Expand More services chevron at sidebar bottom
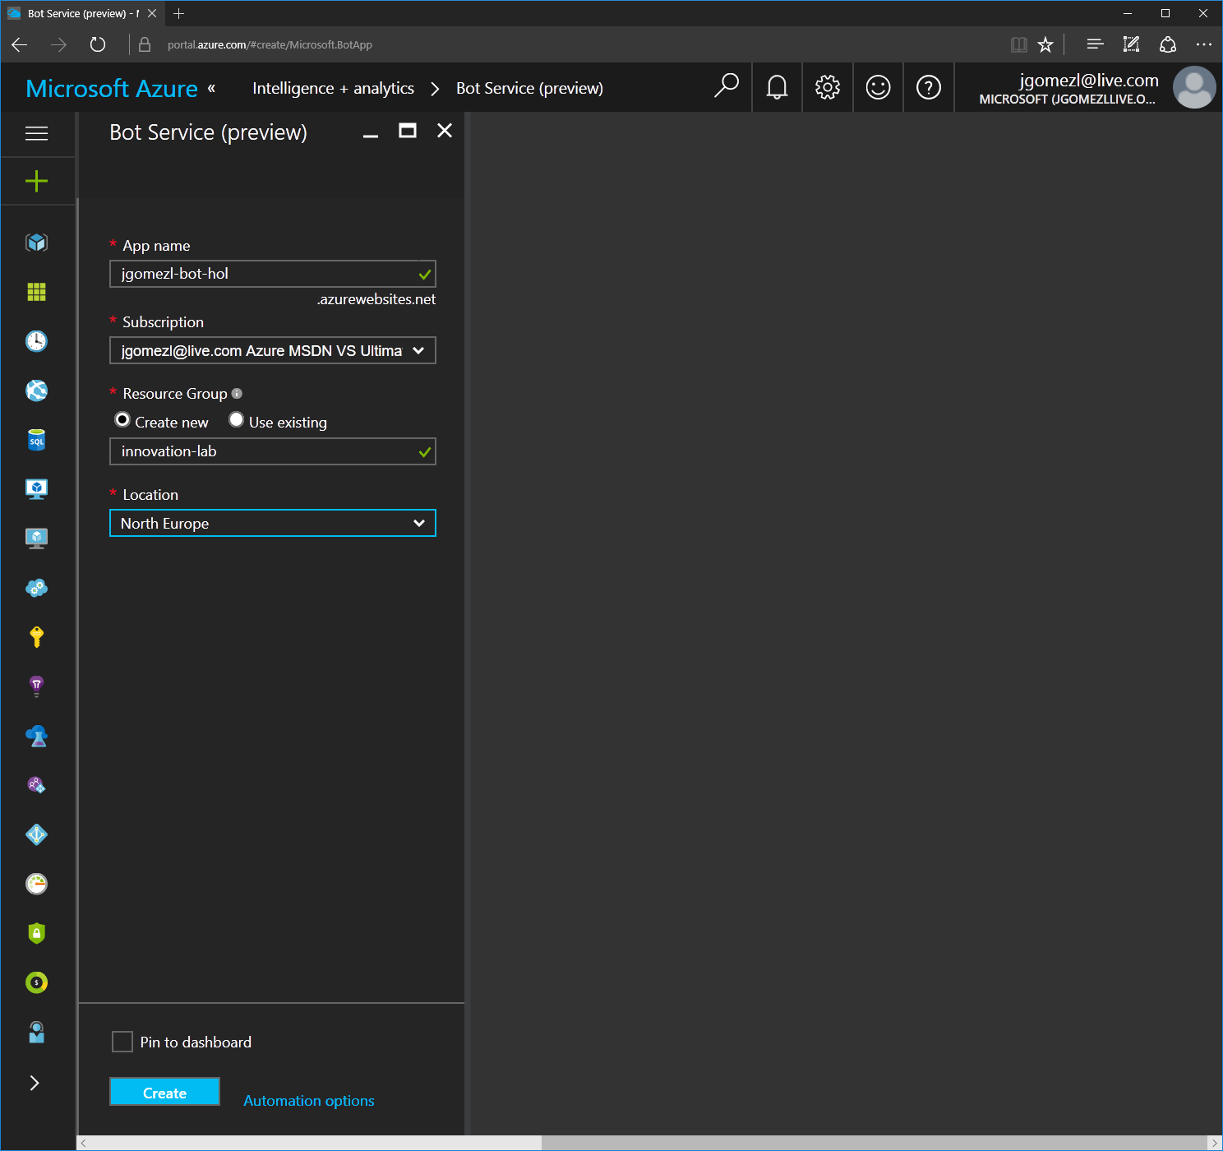 pos(35,1083)
